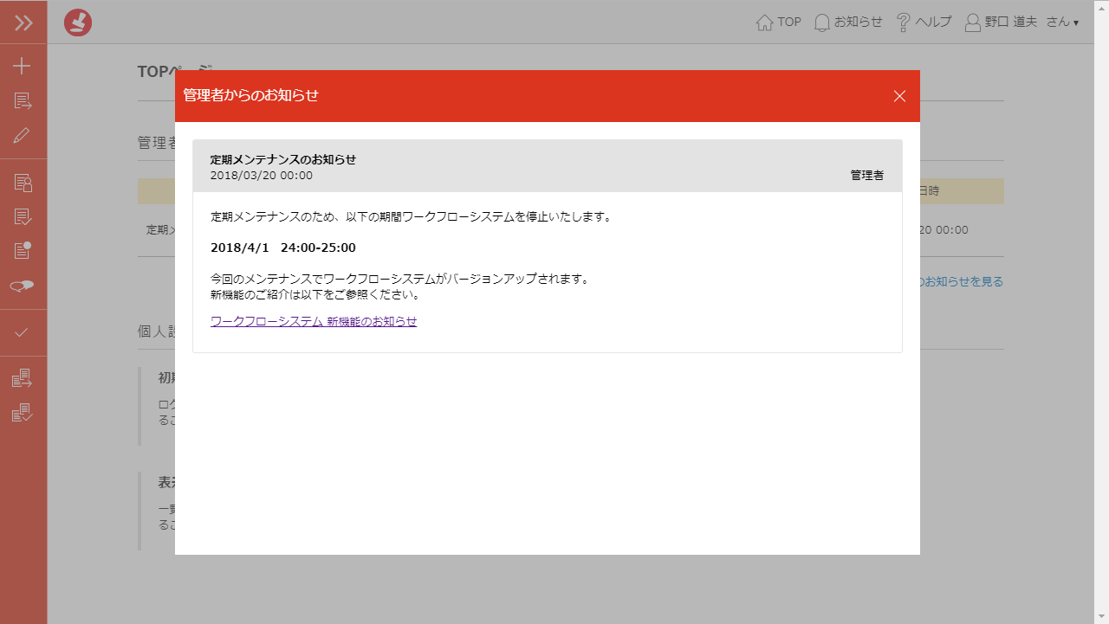The width and height of the screenshot is (1109, 624).
Task: Click the document with checkmark icon in sidebar
Action: point(23,216)
